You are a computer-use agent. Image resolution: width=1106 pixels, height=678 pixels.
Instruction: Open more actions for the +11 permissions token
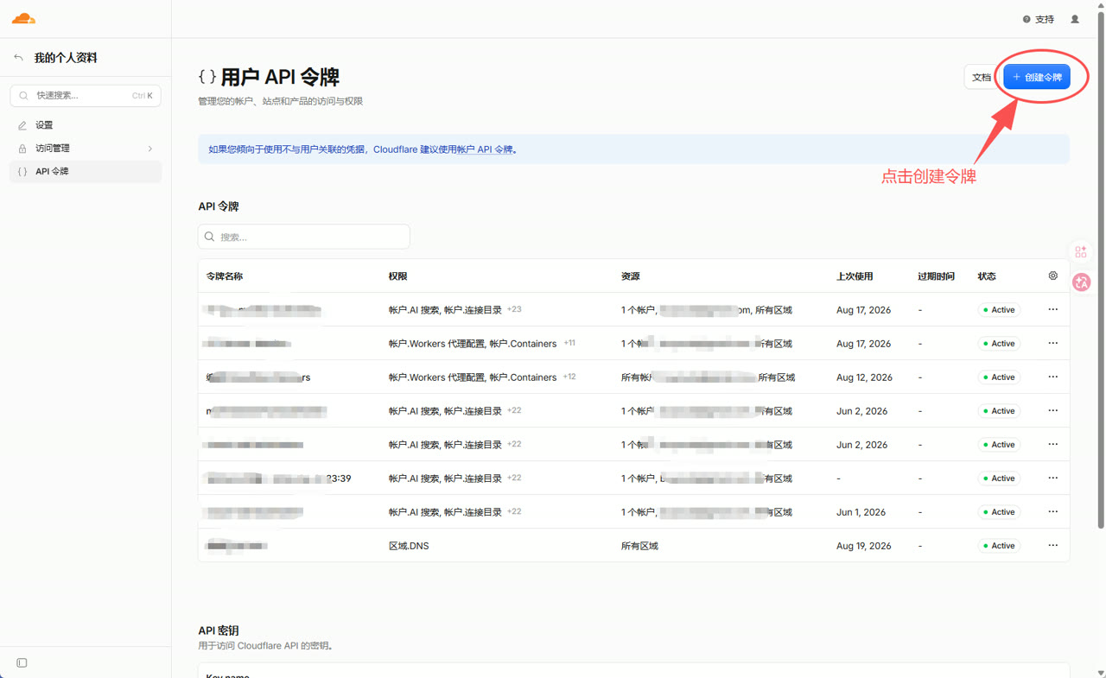(1052, 343)
